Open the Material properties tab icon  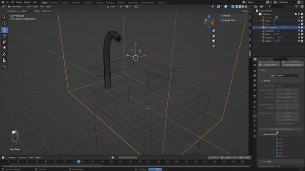254,131
